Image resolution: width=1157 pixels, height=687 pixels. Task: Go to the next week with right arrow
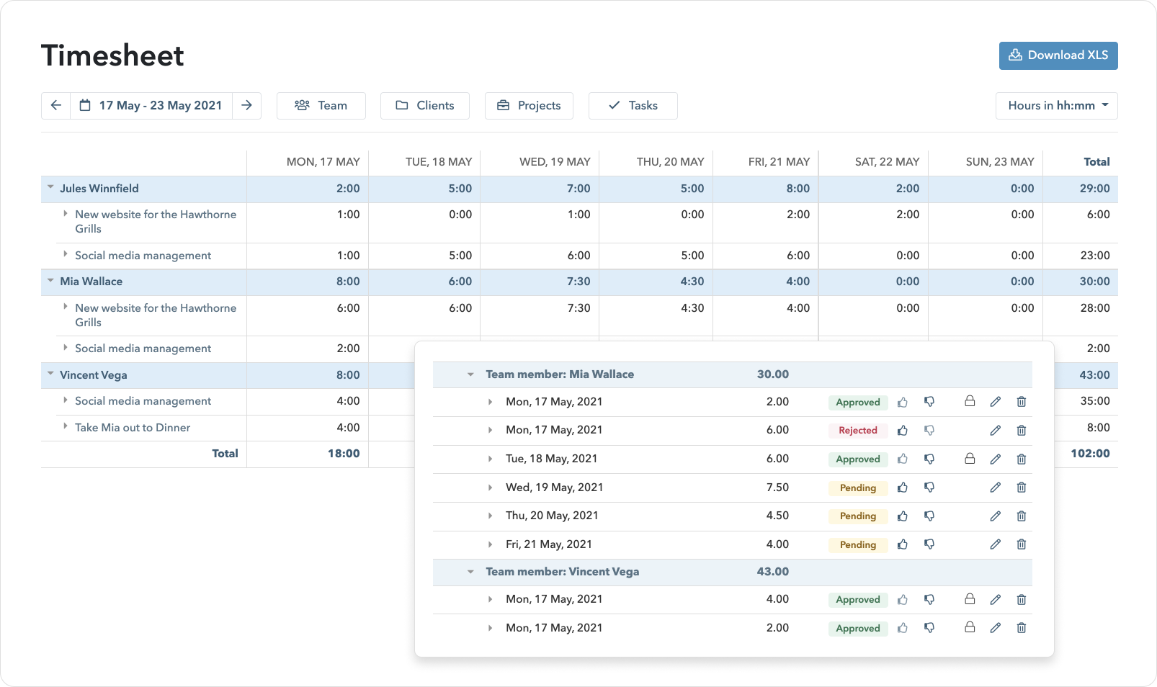246,105
